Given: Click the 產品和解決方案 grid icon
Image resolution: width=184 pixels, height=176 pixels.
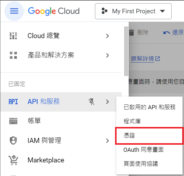Looking at the screenshot, I should (x=13, y=55).
